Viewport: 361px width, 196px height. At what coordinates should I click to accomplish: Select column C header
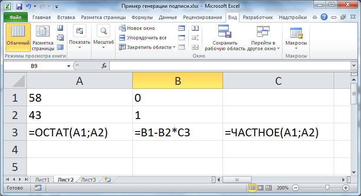(x=278, y=80)
